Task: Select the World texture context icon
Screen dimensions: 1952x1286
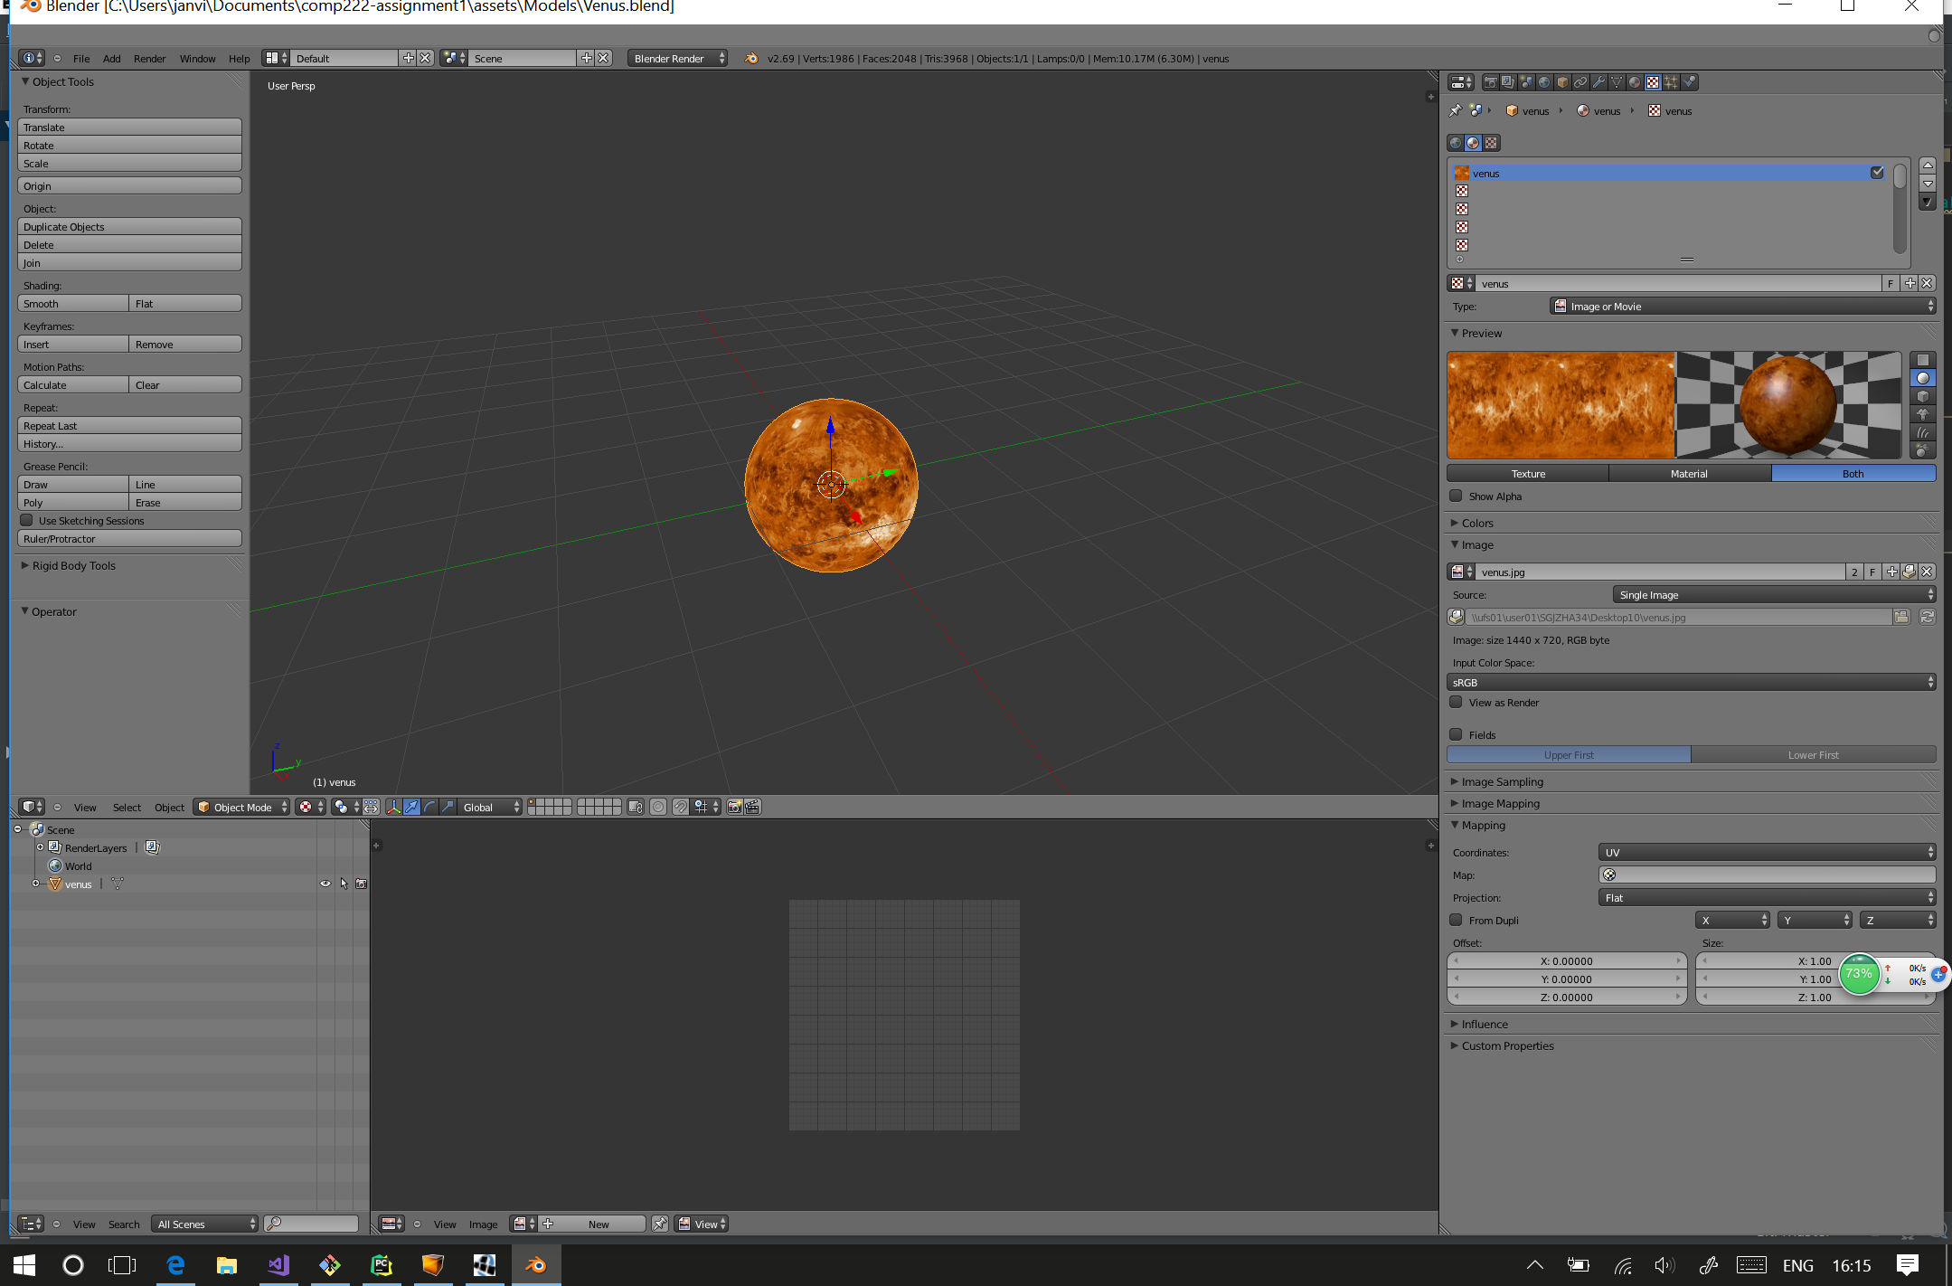Action: [x=1456, y=143]
